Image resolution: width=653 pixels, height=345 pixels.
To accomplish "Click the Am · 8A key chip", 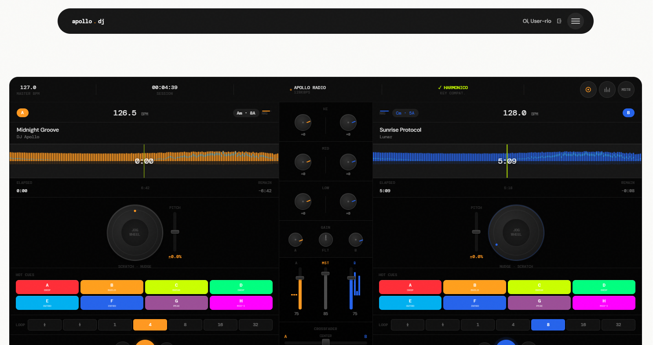I will coord(246,113).
